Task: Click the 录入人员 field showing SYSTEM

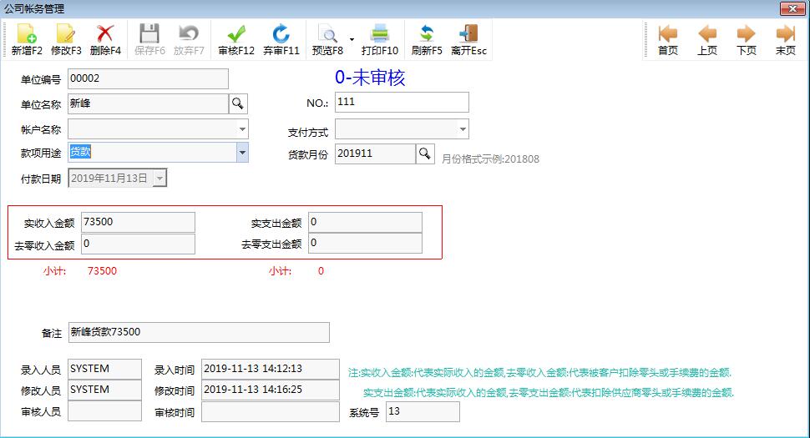Action: click(x=104, y=369)
